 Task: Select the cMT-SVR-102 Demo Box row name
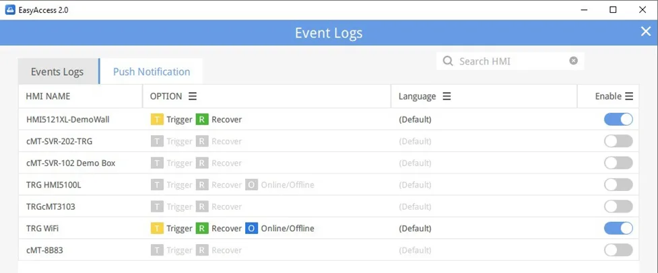click(71, 163)
